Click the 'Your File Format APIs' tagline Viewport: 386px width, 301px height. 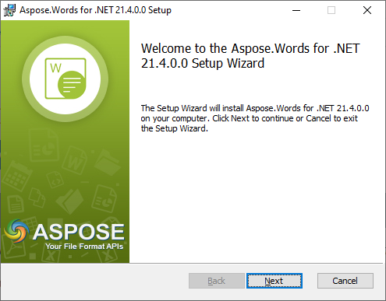pos(84,246)
